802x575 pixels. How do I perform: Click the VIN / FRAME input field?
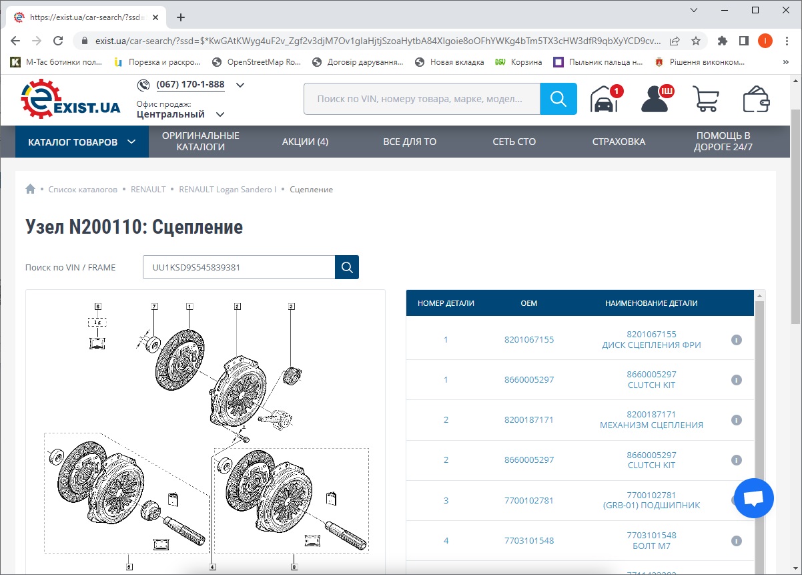(238, 267)
